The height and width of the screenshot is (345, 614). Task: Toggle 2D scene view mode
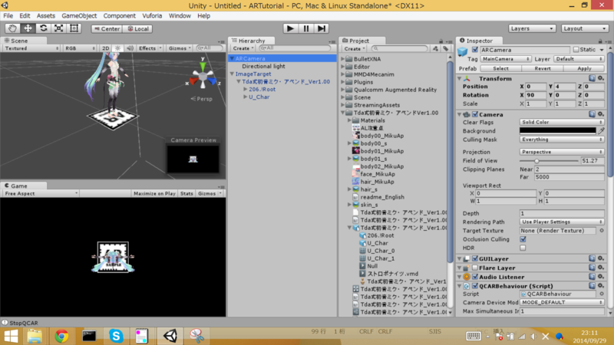tap(105, 48)
